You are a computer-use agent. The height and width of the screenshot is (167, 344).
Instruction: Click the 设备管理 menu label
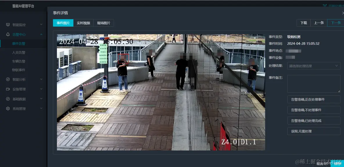(x=19, y=89)
